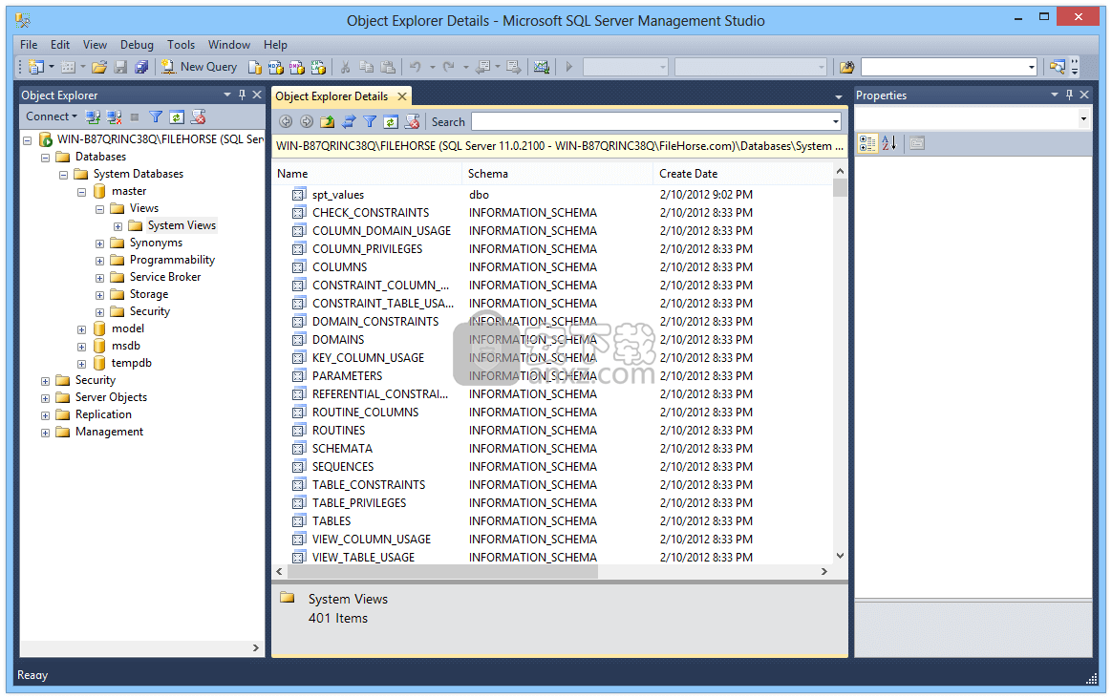Collapse the System Databases node

(x=64, y=175)
